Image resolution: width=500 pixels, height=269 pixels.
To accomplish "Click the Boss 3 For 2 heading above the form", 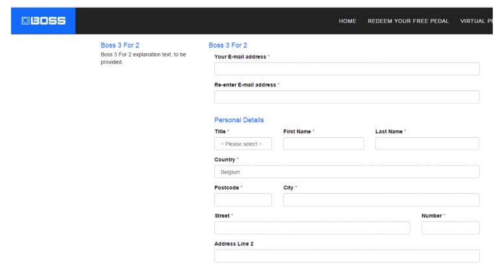I will 228,45.
